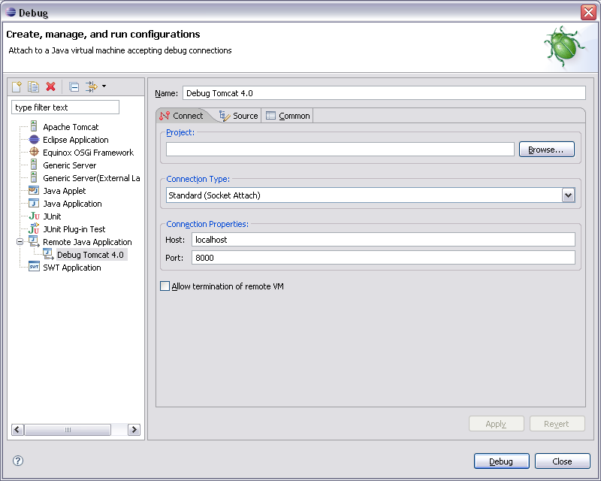Viewport: 601px width, 481px height.
Task: Click the Revert button
Action: [557, 423]
